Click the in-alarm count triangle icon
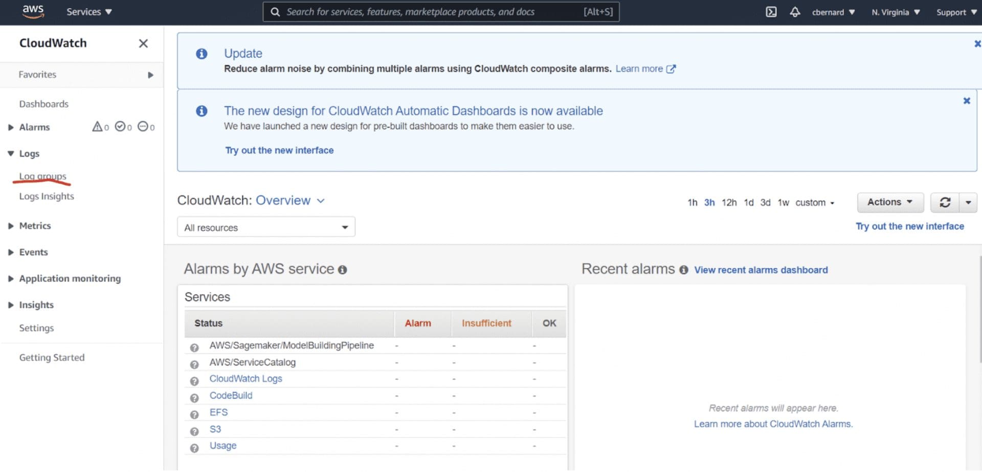 pyautogui.click(x=97, y=127)
